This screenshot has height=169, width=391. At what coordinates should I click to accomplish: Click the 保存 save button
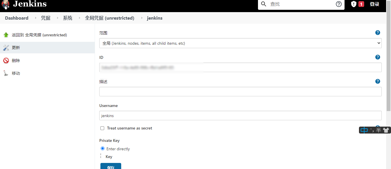[x=111, y=166]
